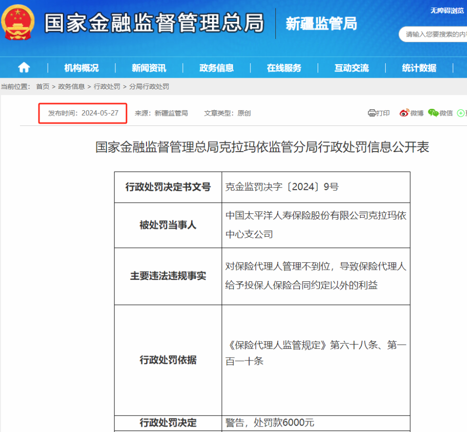467x432 pixels.
Task: Open the 在线服务 menu
Action: (284, 68)
